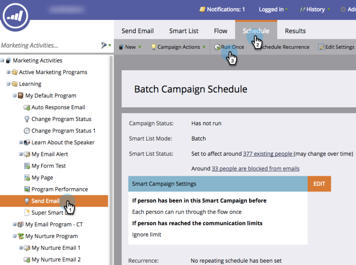Click the My Default Program briefcase icon
This screenshot has height=265, width=356.
point(21,95)
